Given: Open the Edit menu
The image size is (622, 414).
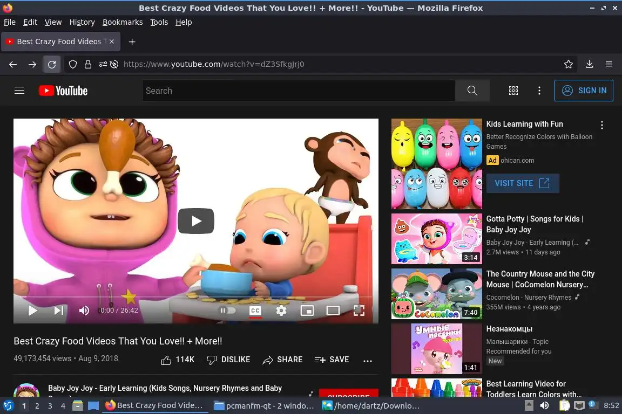Looking at the screenshot, I should click(30, 22).
